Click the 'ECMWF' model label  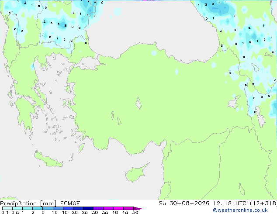coord(70,204)
